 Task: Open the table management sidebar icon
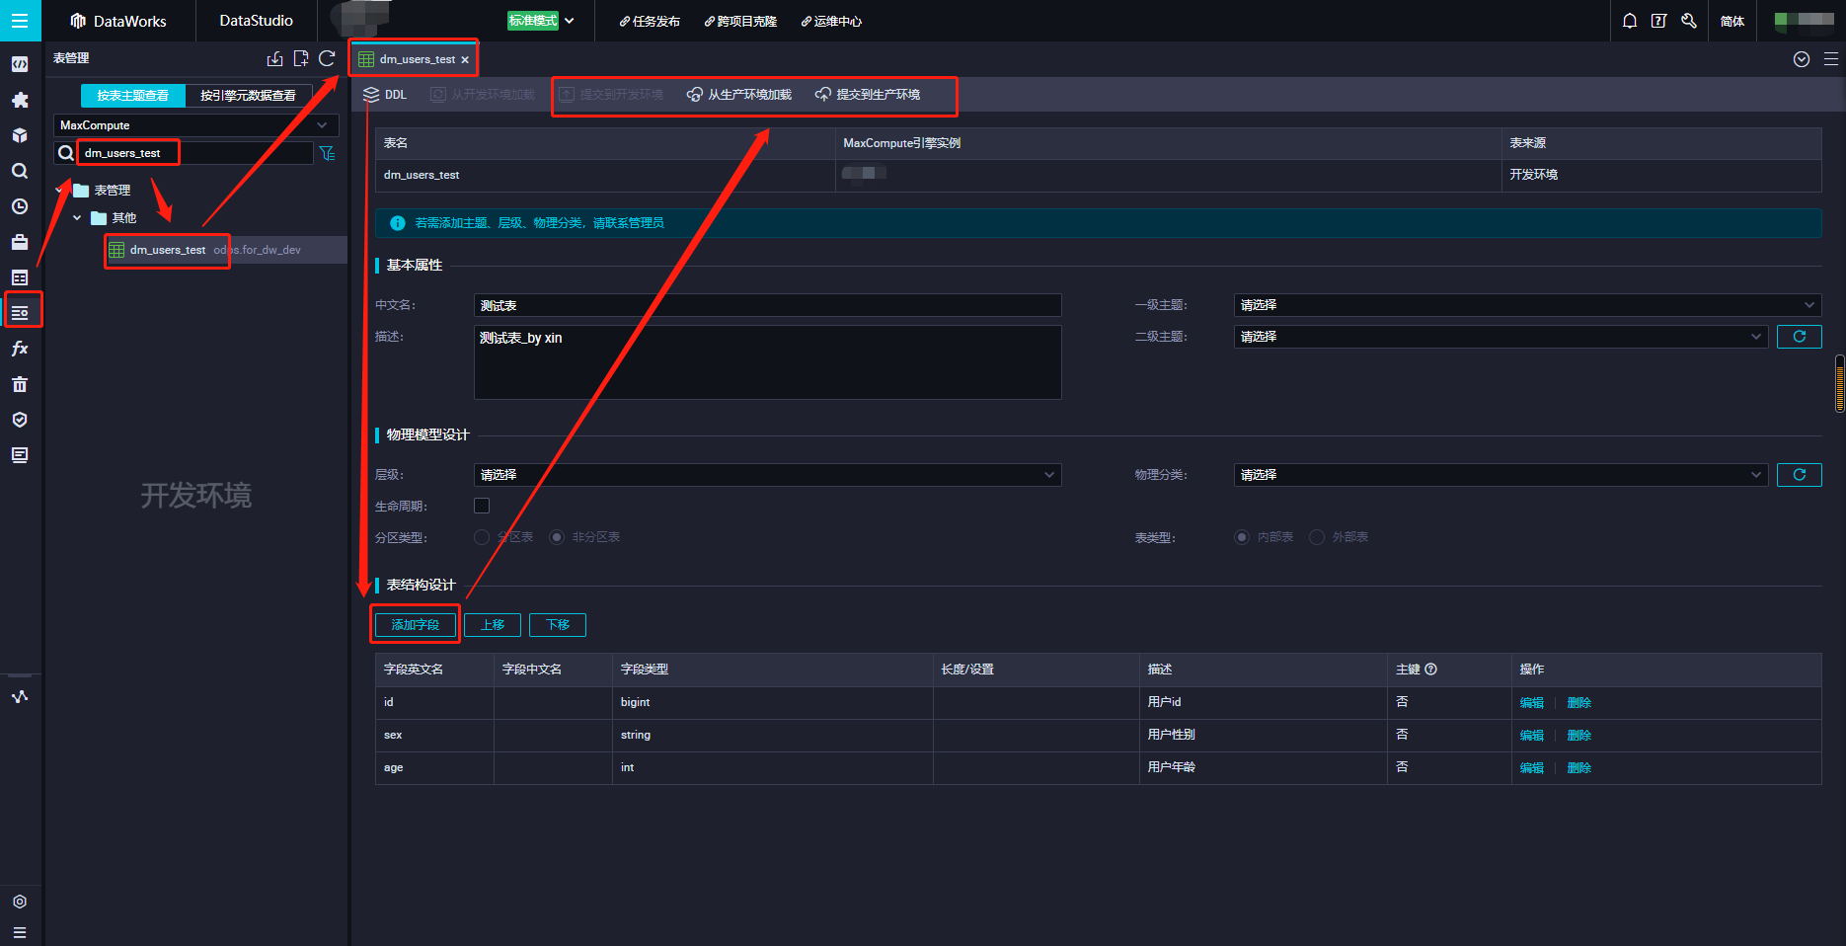click(20, 313)
